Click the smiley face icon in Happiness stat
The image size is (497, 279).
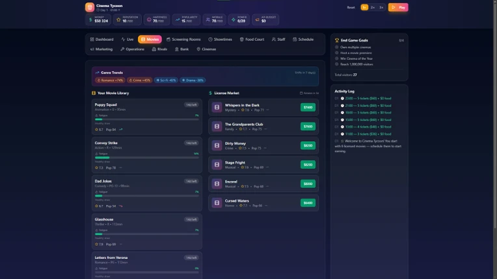click(149, 19)
